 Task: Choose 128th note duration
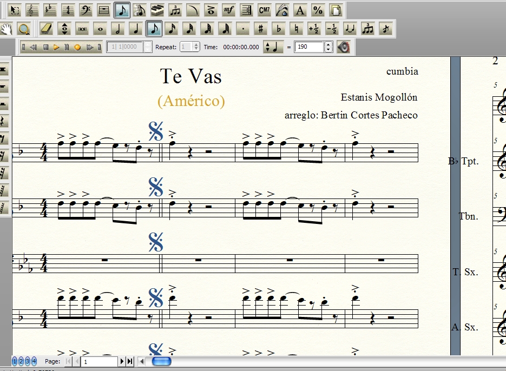click(x=225, y=29)
